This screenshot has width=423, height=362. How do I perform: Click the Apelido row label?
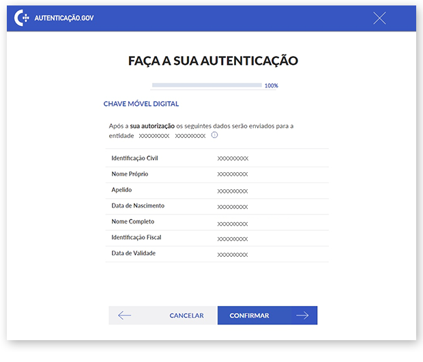pyautogui.click(x=121, y=189)
